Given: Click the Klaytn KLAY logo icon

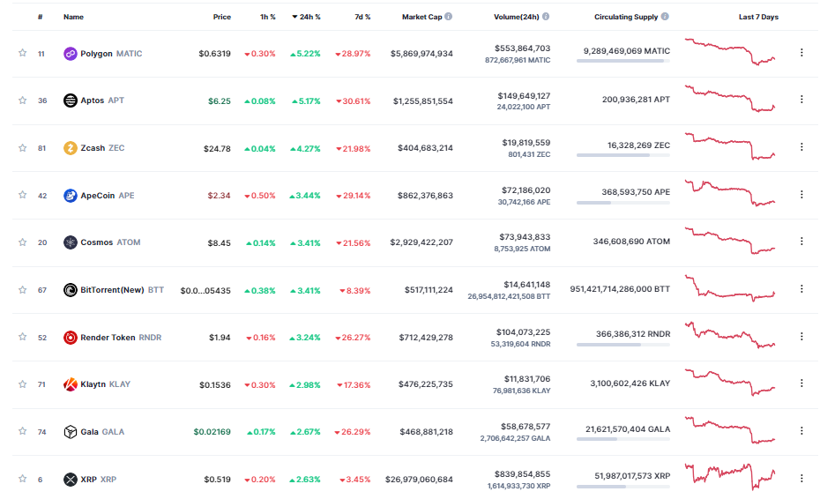Looking at the screenshot, I should pos(70,384).
